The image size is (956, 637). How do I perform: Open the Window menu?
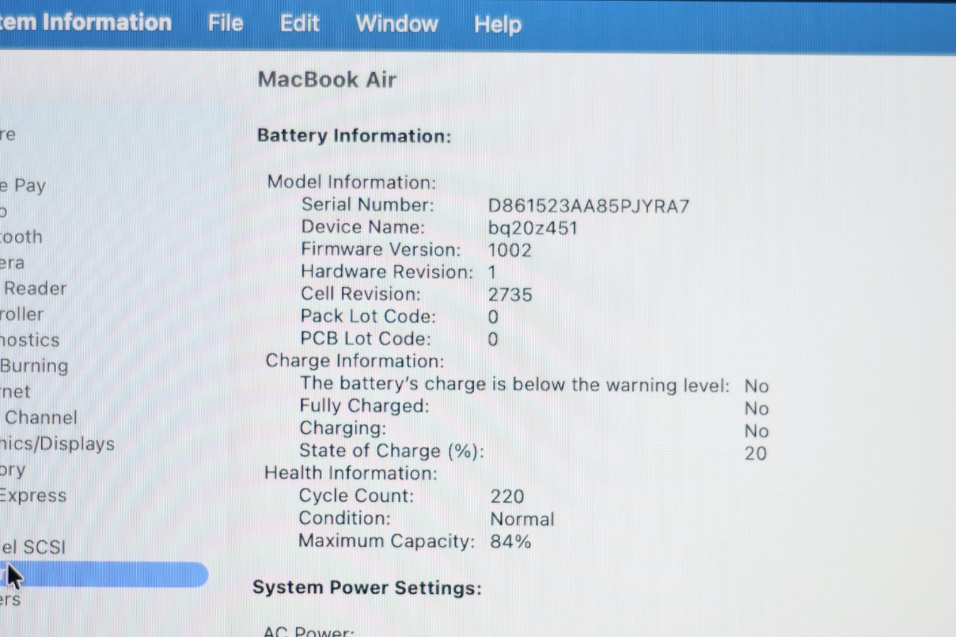coord(397,24)
